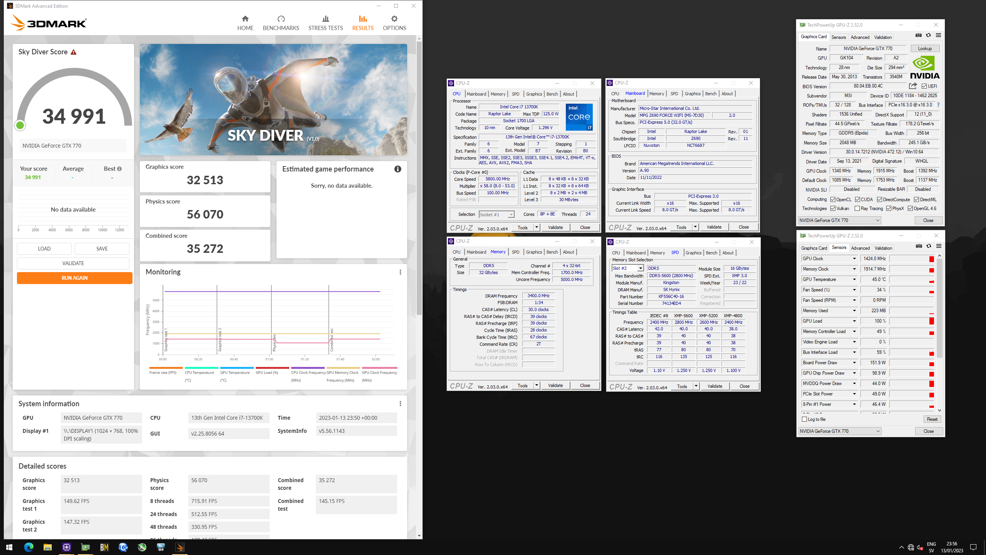Toggle the Vulkan checkbox in GPU-Z
The width and height of the screenshot is (986, 555).
(833, 209)
